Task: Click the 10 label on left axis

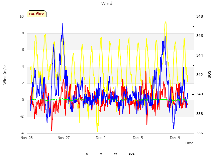Action: [21, 16]
